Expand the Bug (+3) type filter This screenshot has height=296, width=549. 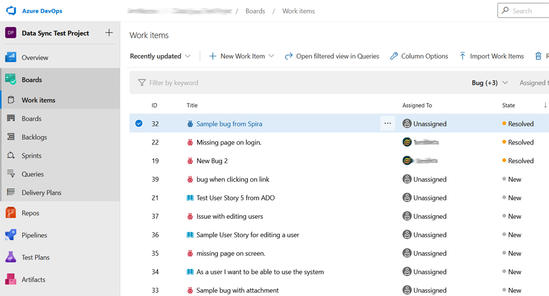pyautogui.click(x=490, y=83)
